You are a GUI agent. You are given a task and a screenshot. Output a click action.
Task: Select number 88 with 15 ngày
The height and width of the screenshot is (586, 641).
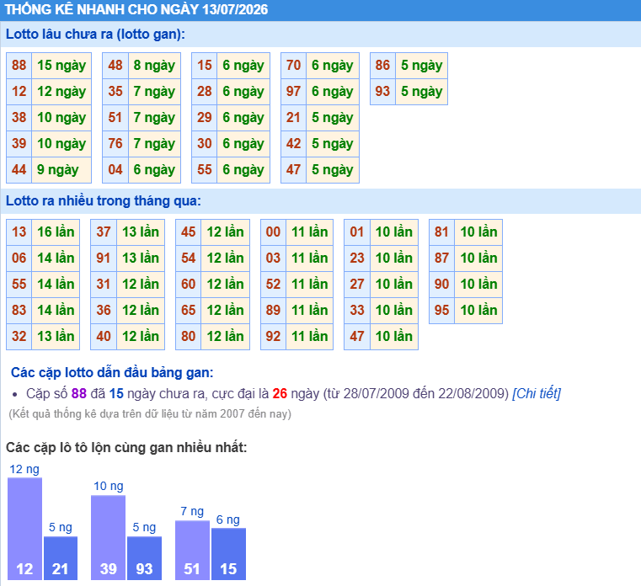[19, 66]
